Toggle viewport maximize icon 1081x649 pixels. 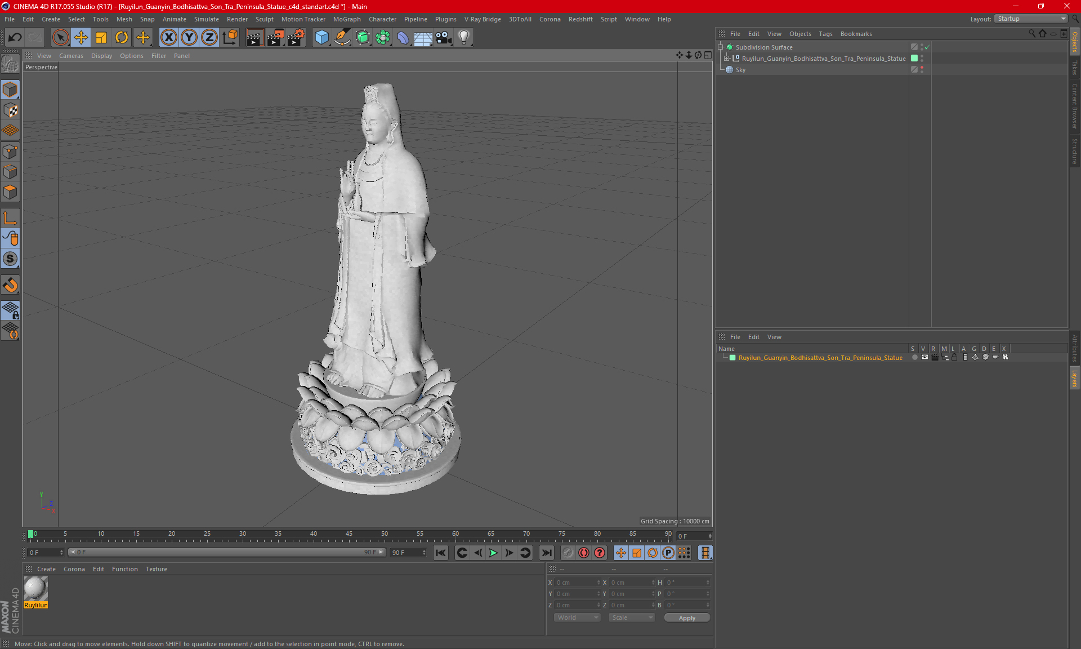(x=708, y=55)
